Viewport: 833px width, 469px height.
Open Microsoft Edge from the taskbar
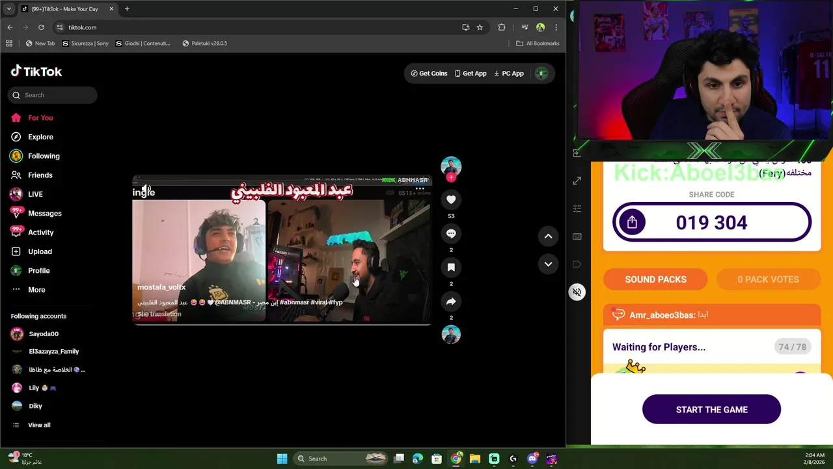click(418, 459)
